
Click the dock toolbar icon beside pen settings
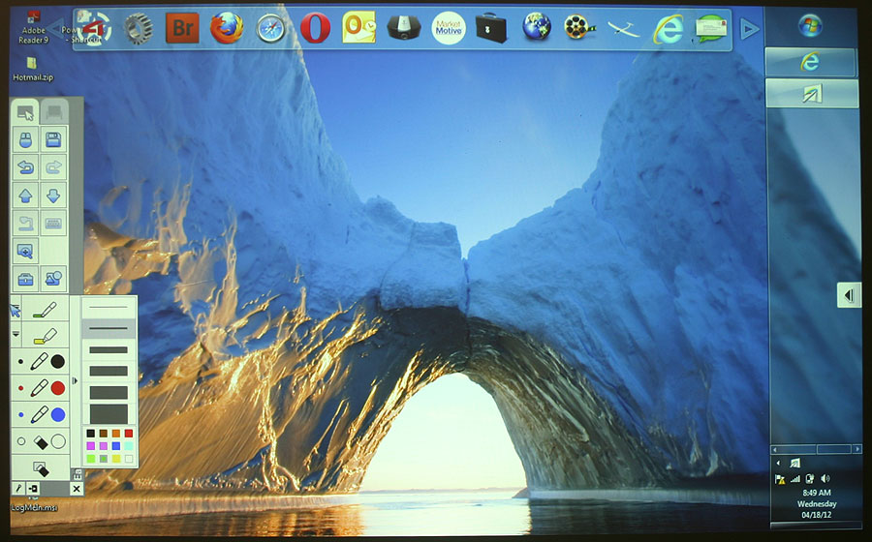pos(33,489)
